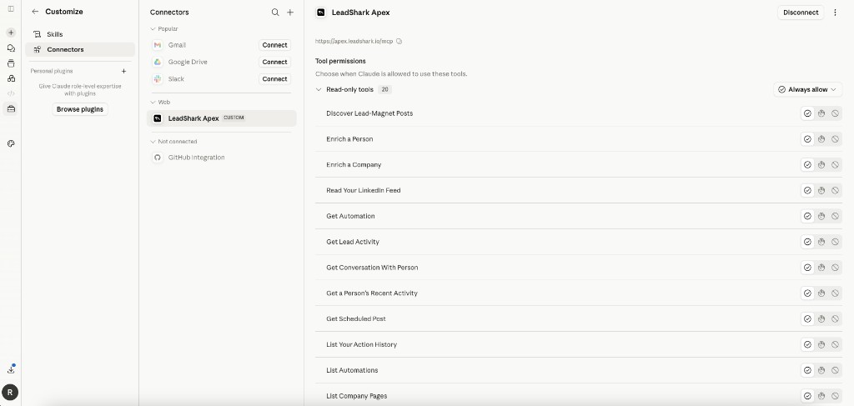Needs-approval icon for Get Conversation With Person

821,268
